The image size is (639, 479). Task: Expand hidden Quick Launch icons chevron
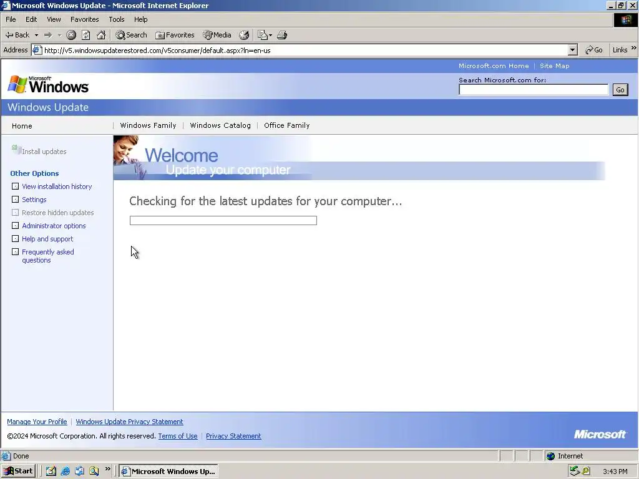tap(107, 469)
